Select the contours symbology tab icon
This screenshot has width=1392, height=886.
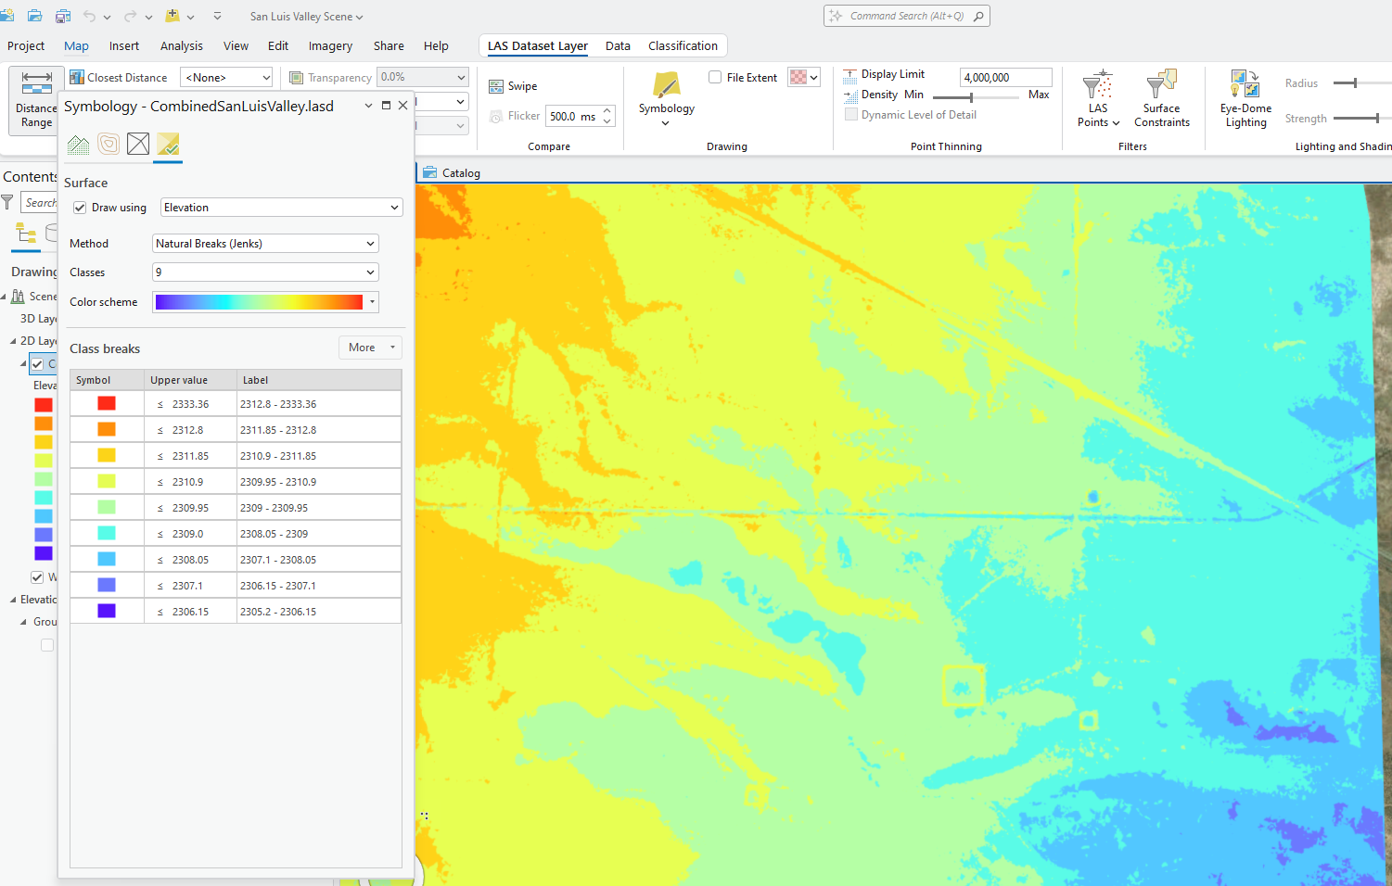[x=109, y=144]
